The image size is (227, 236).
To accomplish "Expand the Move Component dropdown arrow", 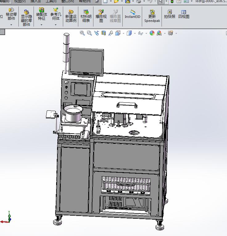I will [11, 25].
